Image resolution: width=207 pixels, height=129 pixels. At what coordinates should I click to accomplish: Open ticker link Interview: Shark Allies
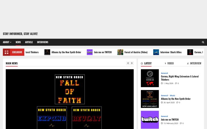171,52
